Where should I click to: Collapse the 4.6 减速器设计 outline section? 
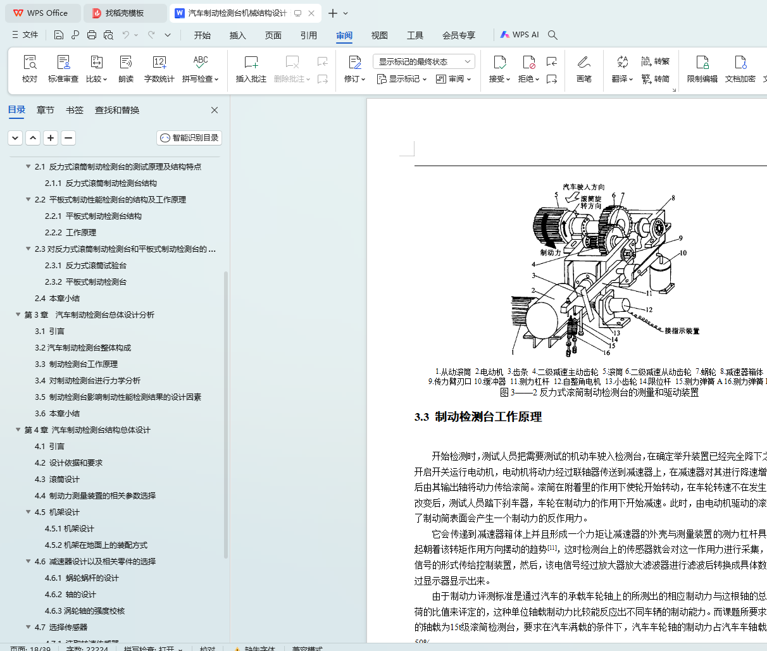tap(28, 562)
